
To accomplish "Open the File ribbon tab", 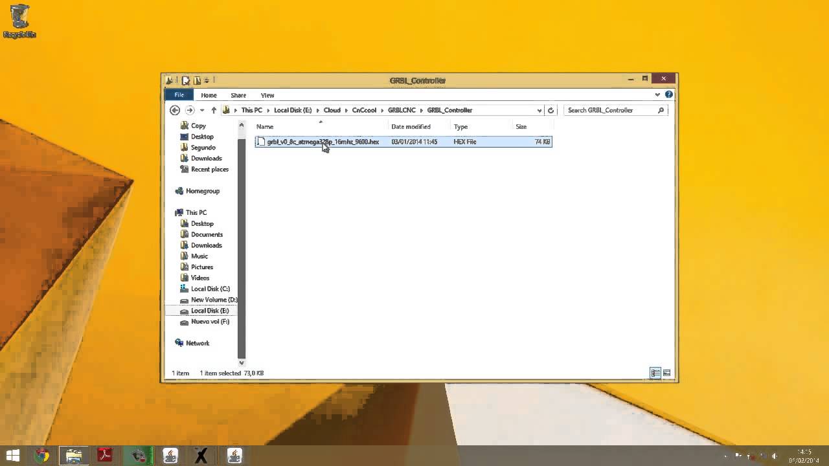I will pyautogui.click(x=179, y=95).
